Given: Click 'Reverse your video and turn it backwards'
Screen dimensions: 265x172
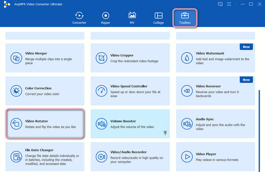Looking at the screenshot, I should click(217, 94).
